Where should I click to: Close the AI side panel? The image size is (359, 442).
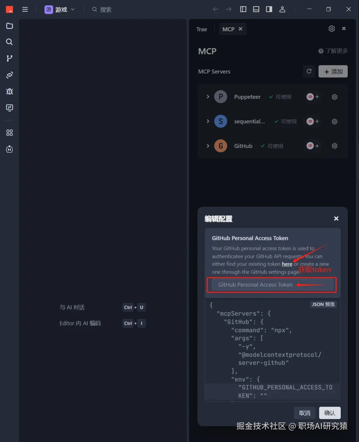tap(344, 29)
